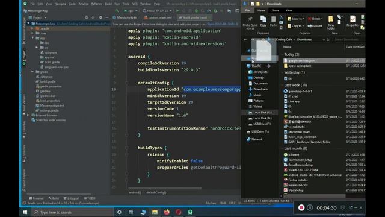Click the Run app green play icon

click(177, 11)
